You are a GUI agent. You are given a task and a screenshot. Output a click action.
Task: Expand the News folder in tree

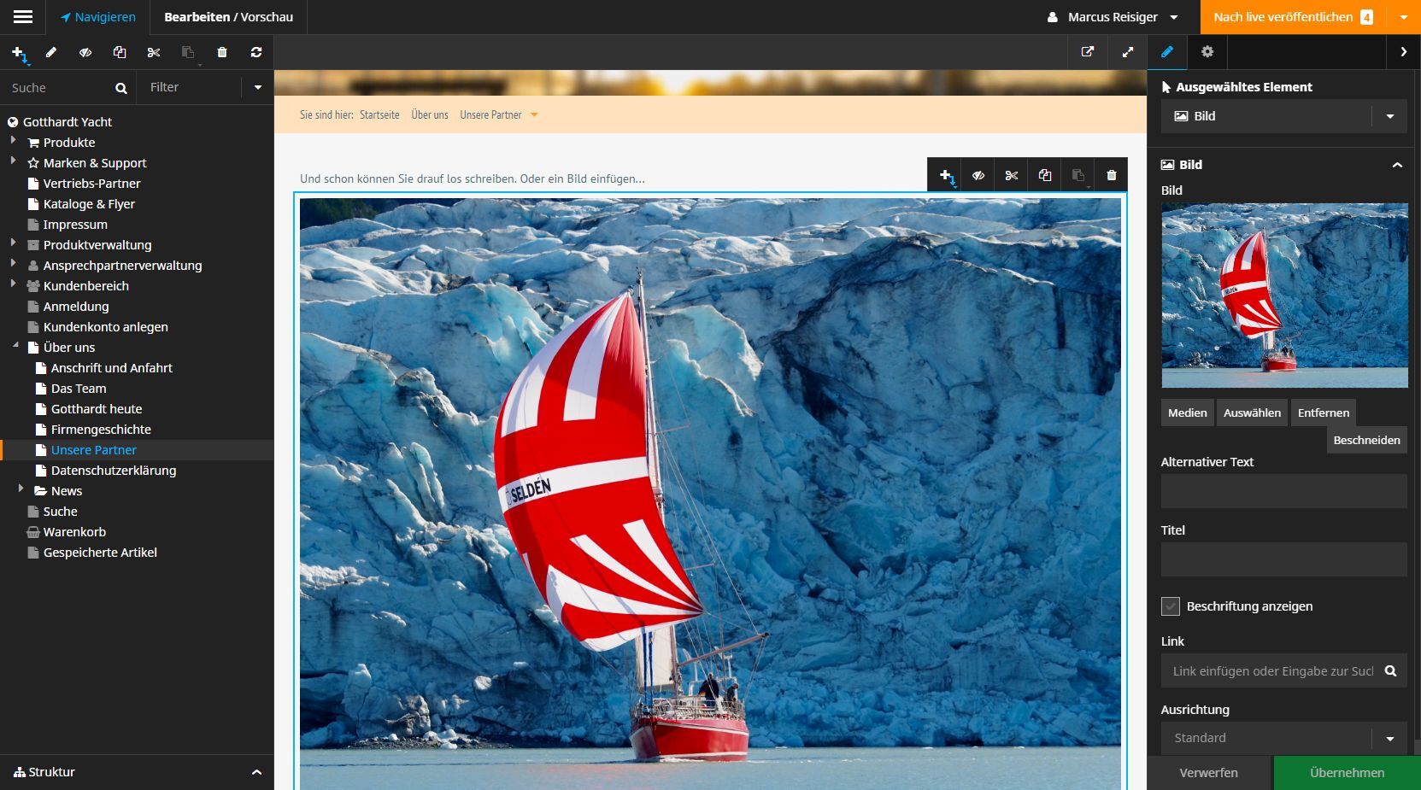tap(21, 490)
